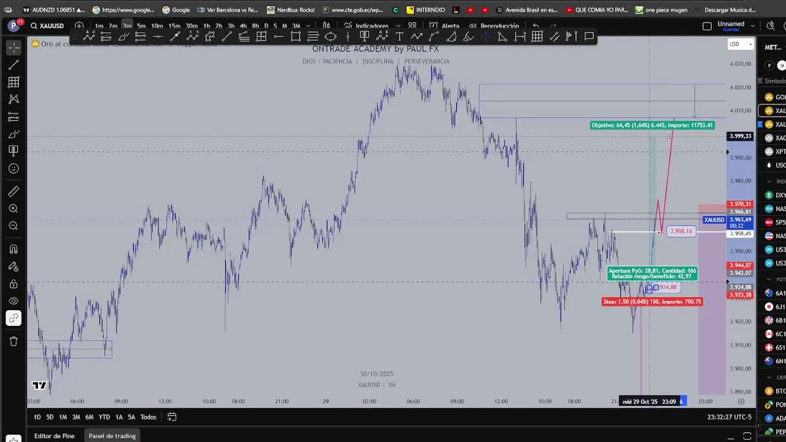
Task: Toggle stay in drawing mode pencil-lock
Action: [x=14, y=266]
